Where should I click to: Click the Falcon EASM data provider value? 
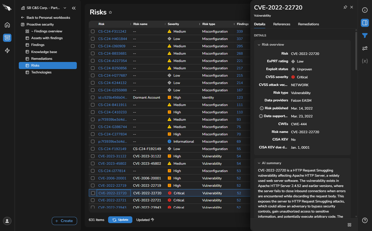(301, 100)
